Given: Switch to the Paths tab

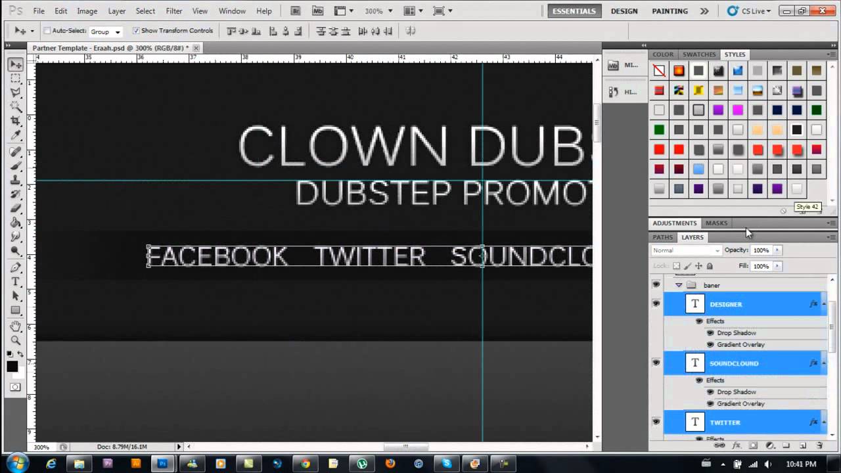Looking at the screenshot, I should (x=662, y=237).
